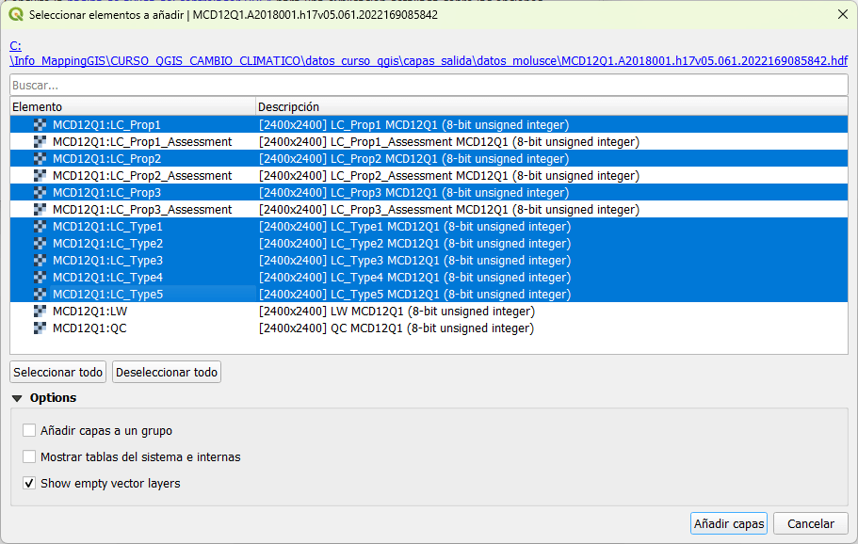
Task: Select MCD12Q1:LC_Prop2_Assessment item name
Action: pyautogui.click(x=142, y=175)
